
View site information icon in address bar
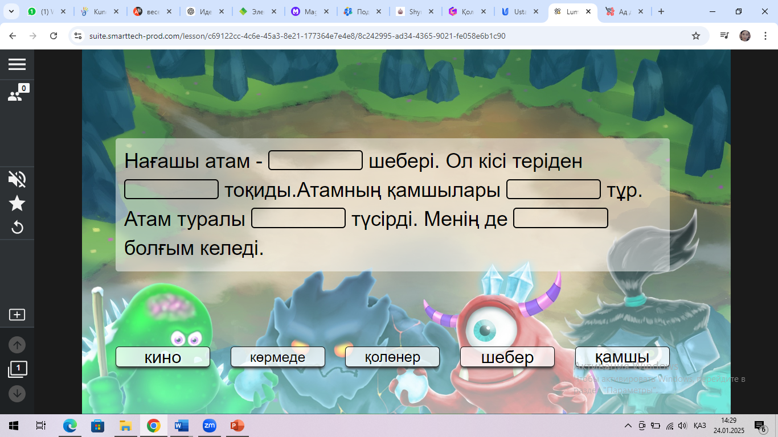(x=79, y=36)
